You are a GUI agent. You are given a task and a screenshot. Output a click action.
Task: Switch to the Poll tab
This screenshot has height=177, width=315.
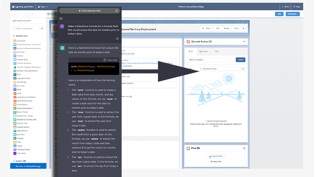coord(216,52)
